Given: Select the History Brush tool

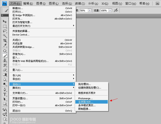Looking at the screenshot, I should coord(5,65).
